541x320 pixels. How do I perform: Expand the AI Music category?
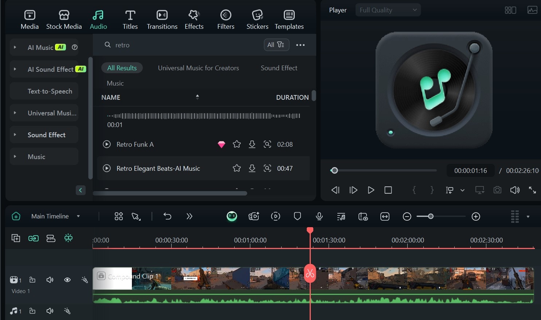[15, 47]
